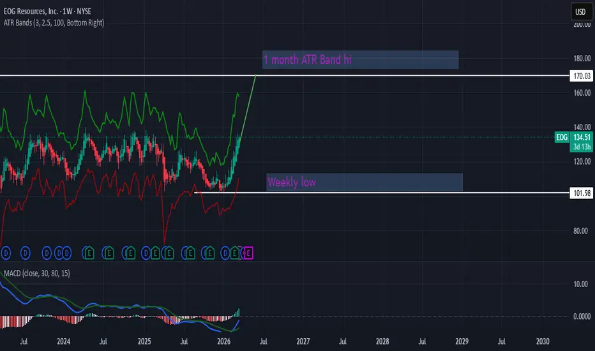Click the blue MACD line upturn near 2026
The image size is (595, 351).
coord(236,325)
